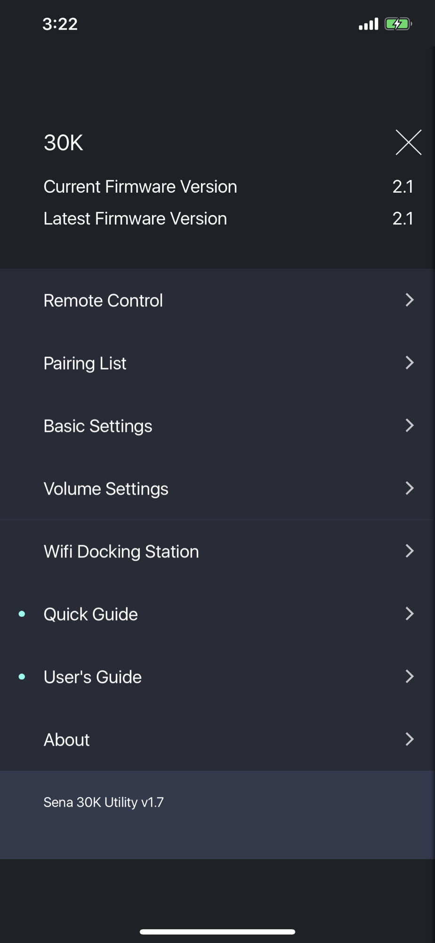
Task: Expand Remote Control with its chevron
Action: point(410,300)
